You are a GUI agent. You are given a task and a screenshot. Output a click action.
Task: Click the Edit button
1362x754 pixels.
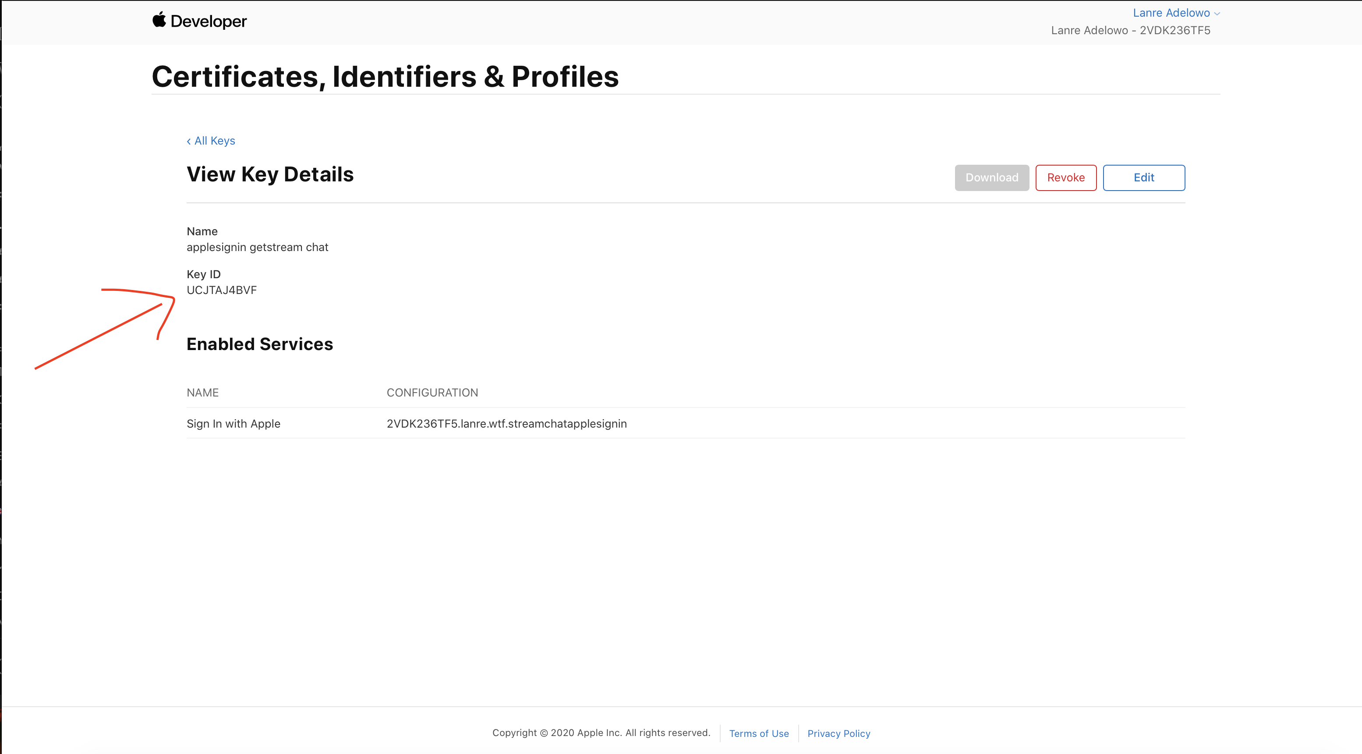click(x=1144, y=178)
